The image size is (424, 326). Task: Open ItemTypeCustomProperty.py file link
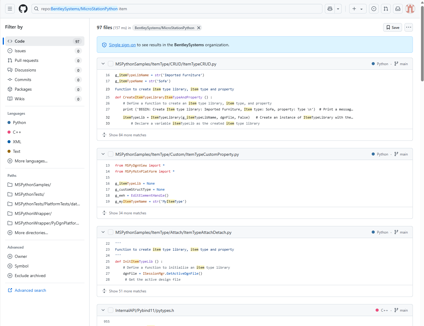(177, 154)
